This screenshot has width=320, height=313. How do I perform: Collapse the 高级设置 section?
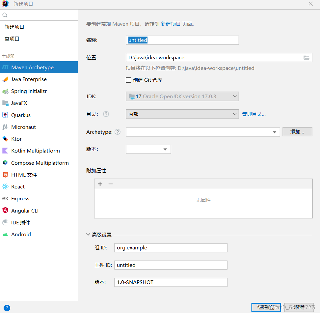click(x=88, y=234)
